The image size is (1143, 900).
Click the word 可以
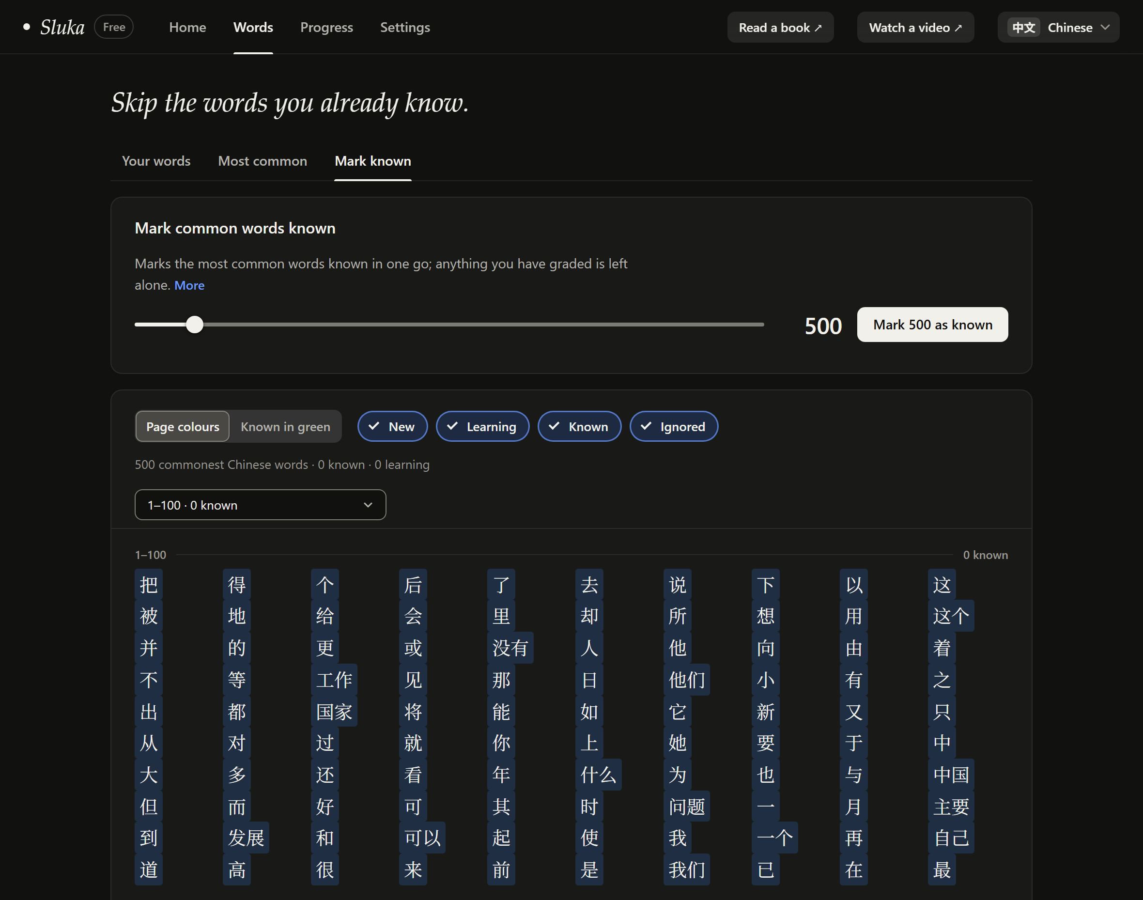pos(422,838)
